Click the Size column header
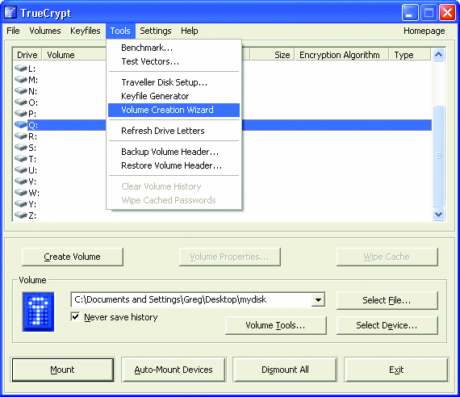 (272, 55)
